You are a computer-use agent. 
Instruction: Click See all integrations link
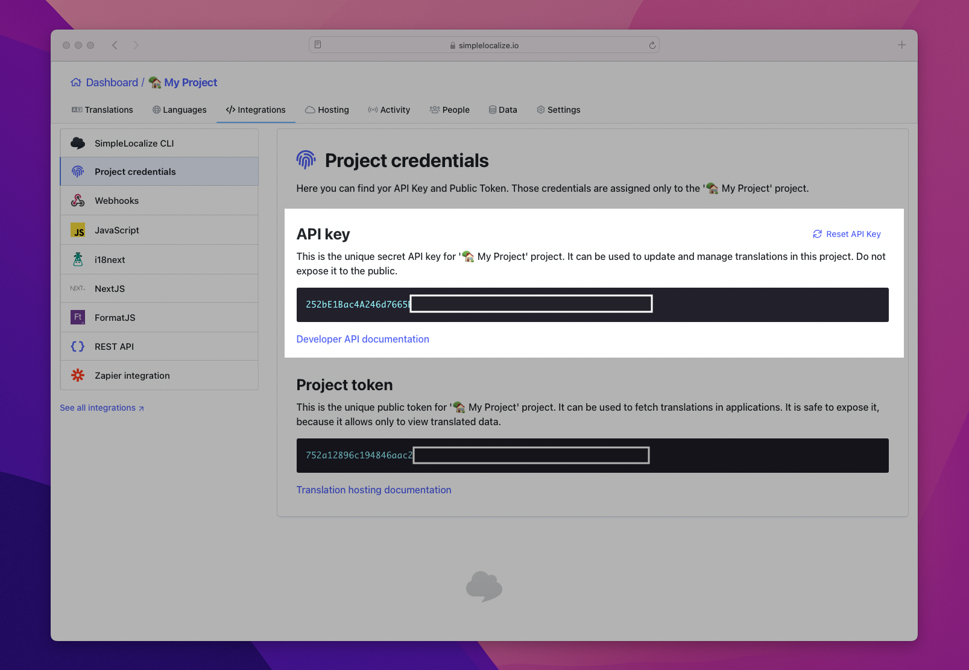(x=102, y=408)
